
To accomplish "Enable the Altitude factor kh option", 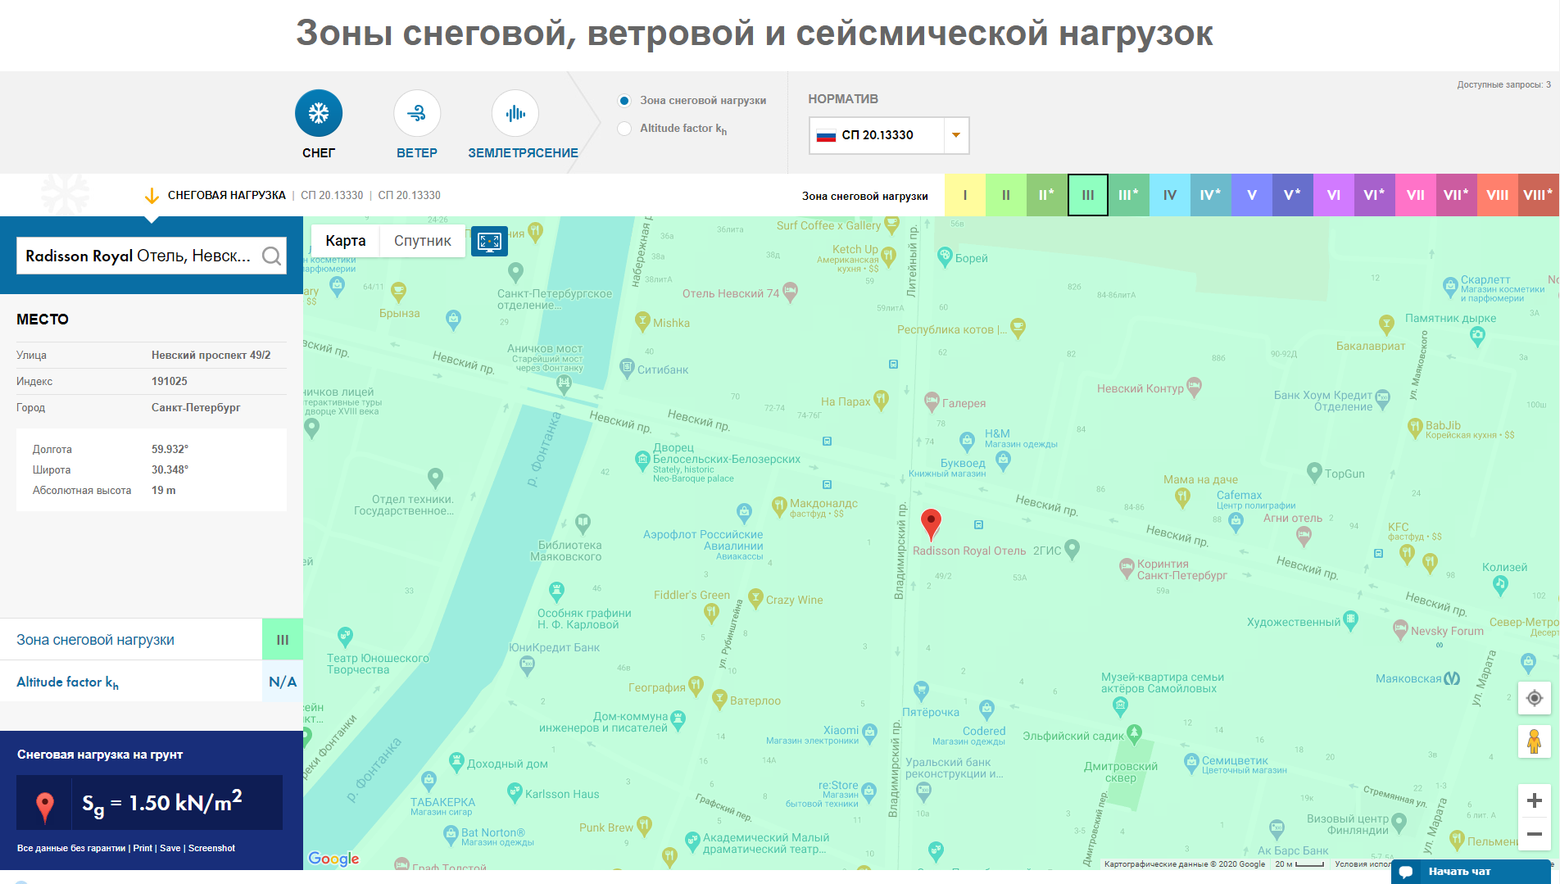I will 624,129.
